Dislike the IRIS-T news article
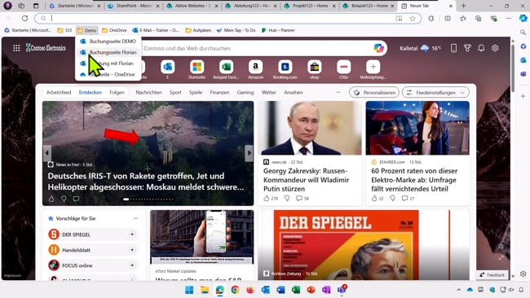 tap(64, 199)
